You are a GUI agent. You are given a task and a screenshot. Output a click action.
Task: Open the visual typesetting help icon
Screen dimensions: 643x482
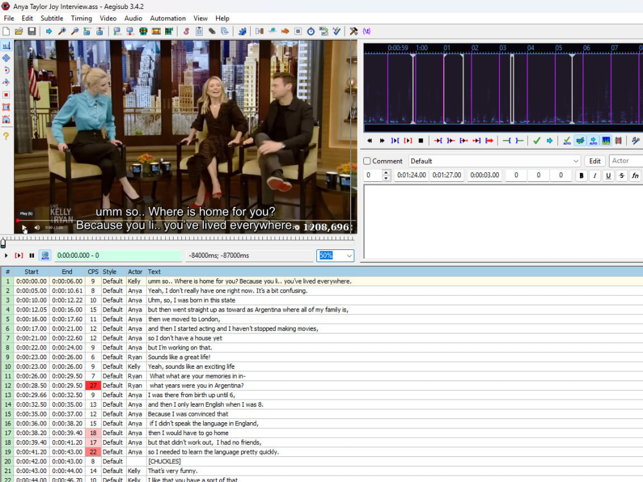6,136
